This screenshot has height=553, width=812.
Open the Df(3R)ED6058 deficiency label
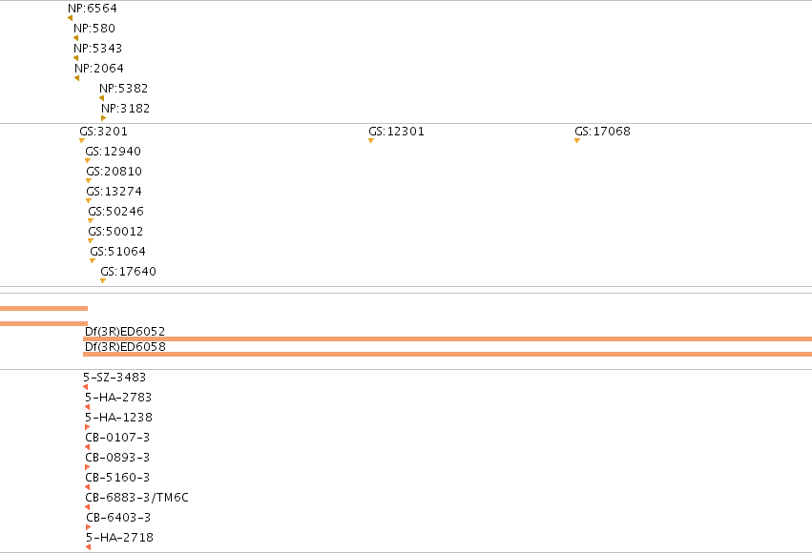[x=125, y=347]
